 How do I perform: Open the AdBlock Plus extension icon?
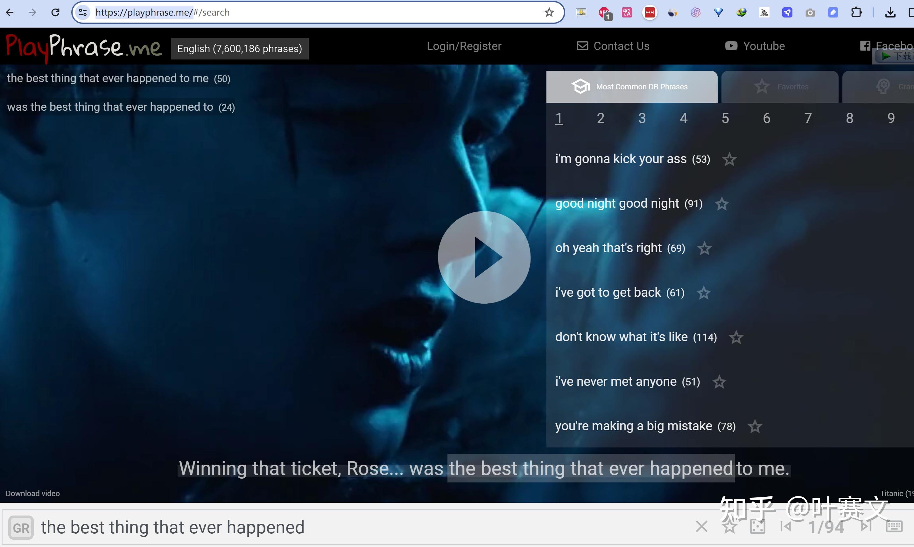605,13
